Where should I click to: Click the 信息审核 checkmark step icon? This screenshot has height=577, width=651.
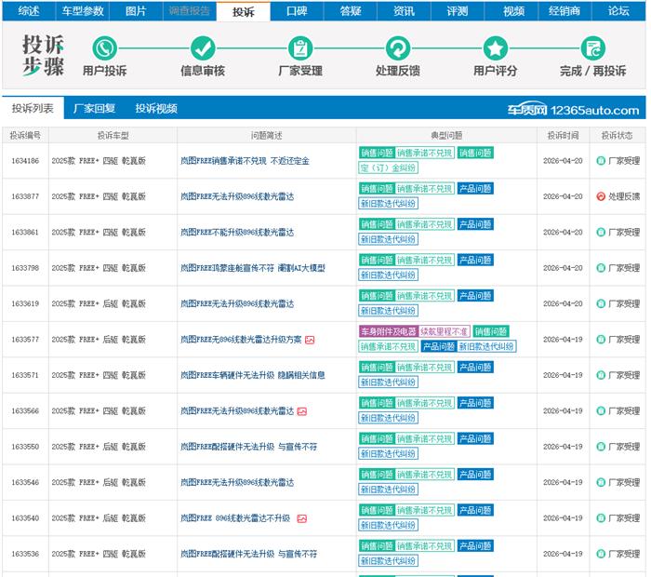point(202,49)
